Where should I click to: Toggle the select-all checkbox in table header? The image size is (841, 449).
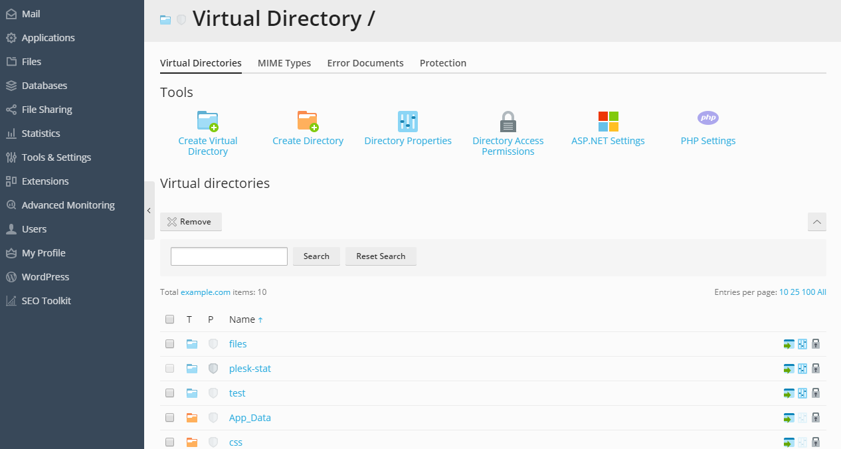(x=170, y=319)
